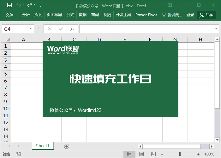This screenshot has width=221, height=158.
Task: Click the Cancel X formula bar icon
Action: [x=50, y=29]
